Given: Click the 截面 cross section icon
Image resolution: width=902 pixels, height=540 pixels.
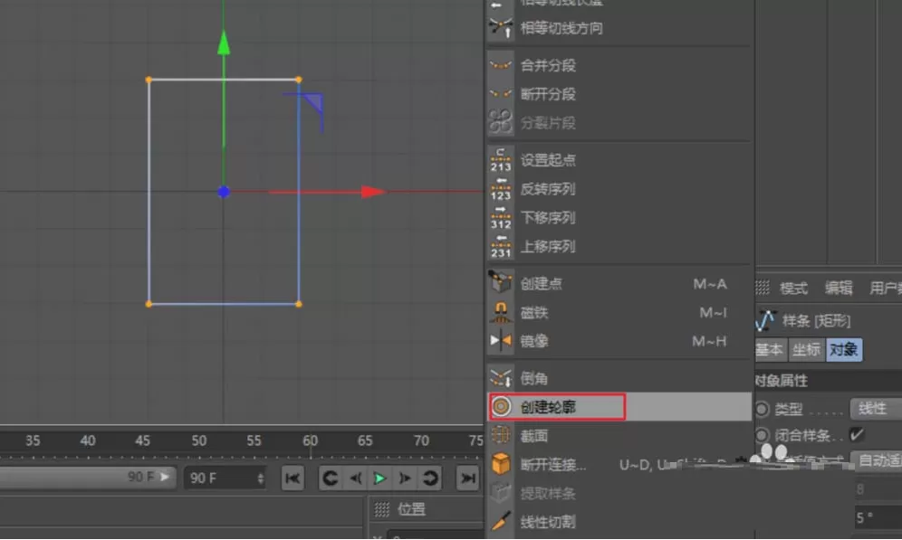Looking at the screenshot, I should pos(501,435).
